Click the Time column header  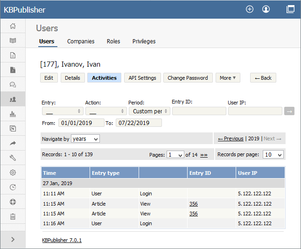click(65, 173)
